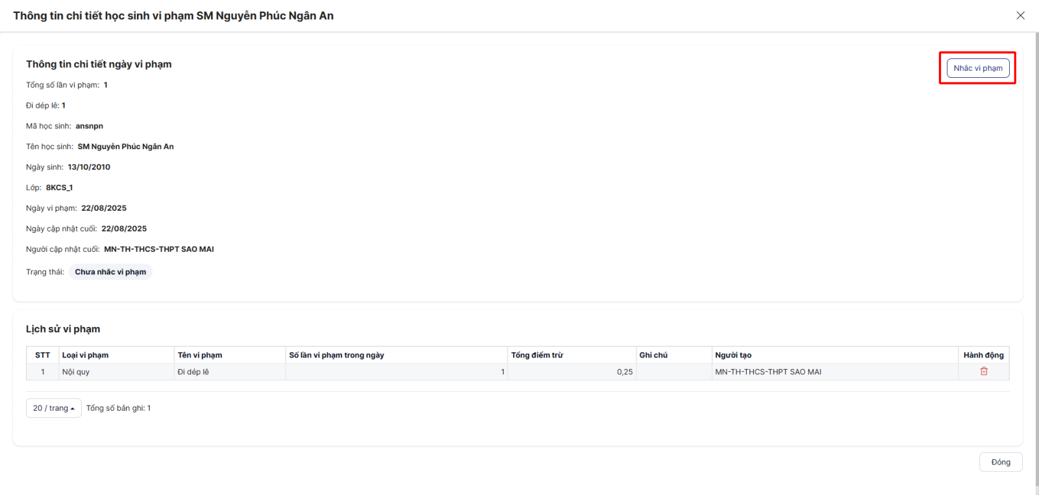
Task: Delete the Đi dép lê violation record
Action: 983,371
